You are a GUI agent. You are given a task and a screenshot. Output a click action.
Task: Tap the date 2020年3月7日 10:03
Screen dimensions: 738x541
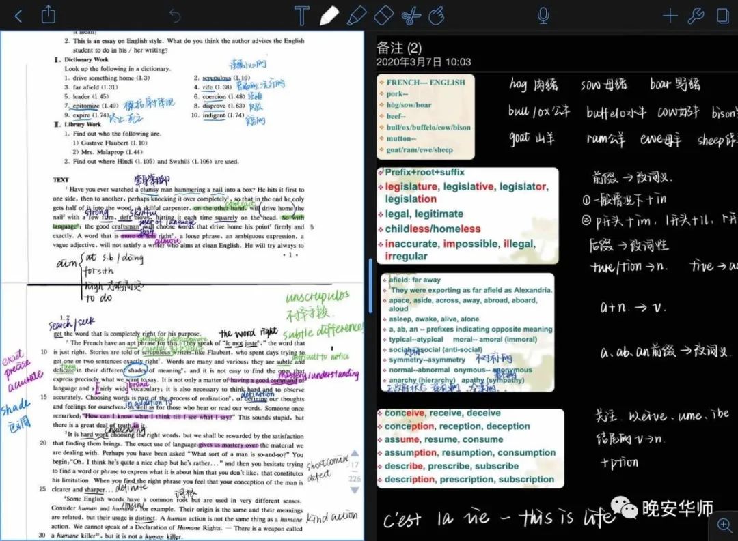[424, 62]
